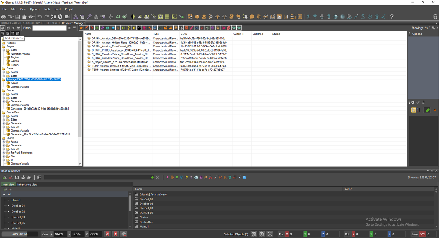
Task: Open the AI tool in toolbar
Action: coord(118,16)
